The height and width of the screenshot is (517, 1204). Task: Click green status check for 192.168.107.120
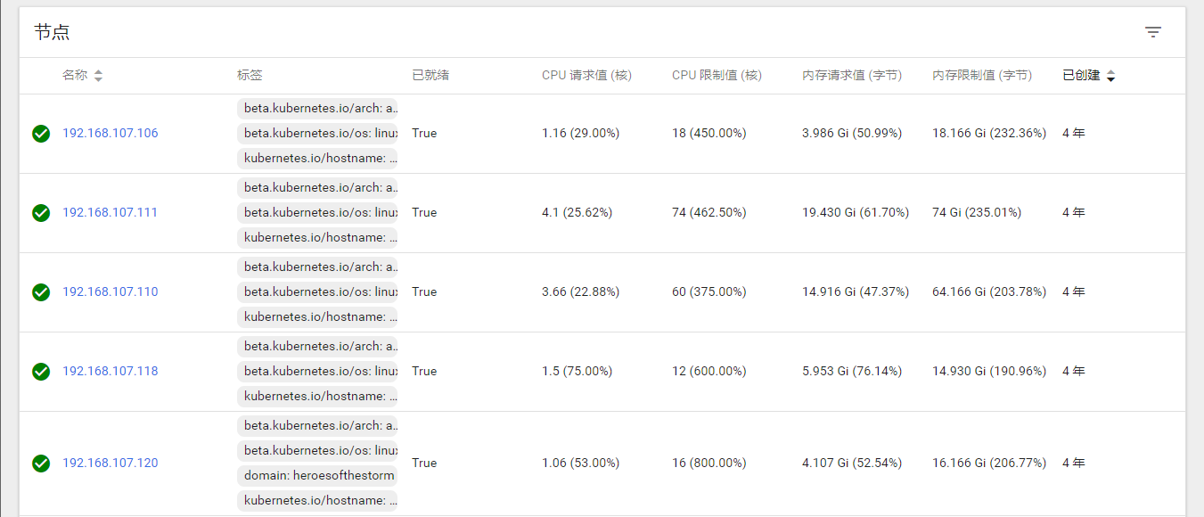41,464
